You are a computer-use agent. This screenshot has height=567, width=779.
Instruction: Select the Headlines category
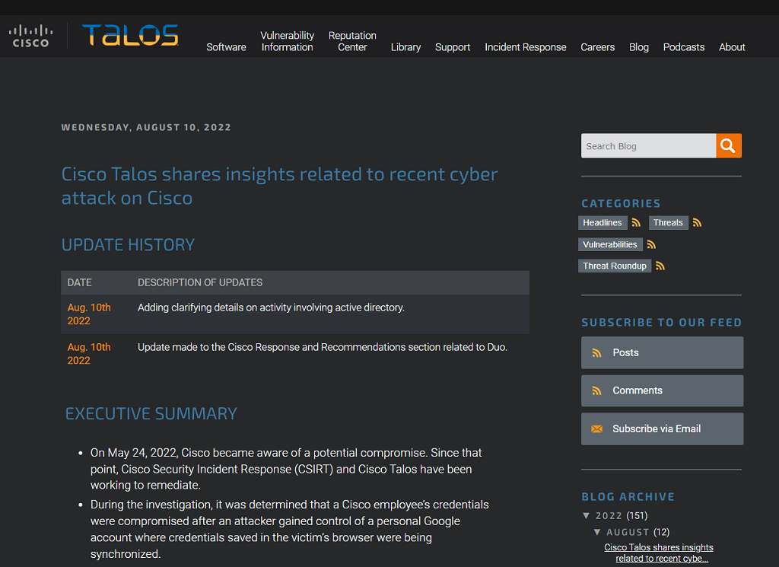603,222
